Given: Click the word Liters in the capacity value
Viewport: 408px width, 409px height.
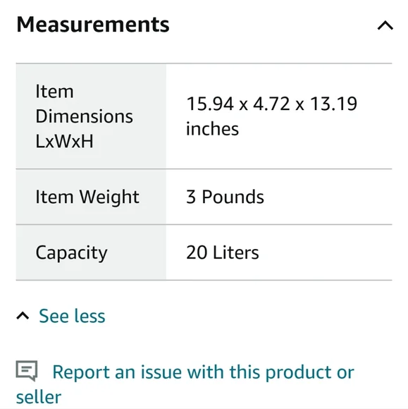Looking at the screenshot, I should tap(236, 252).
